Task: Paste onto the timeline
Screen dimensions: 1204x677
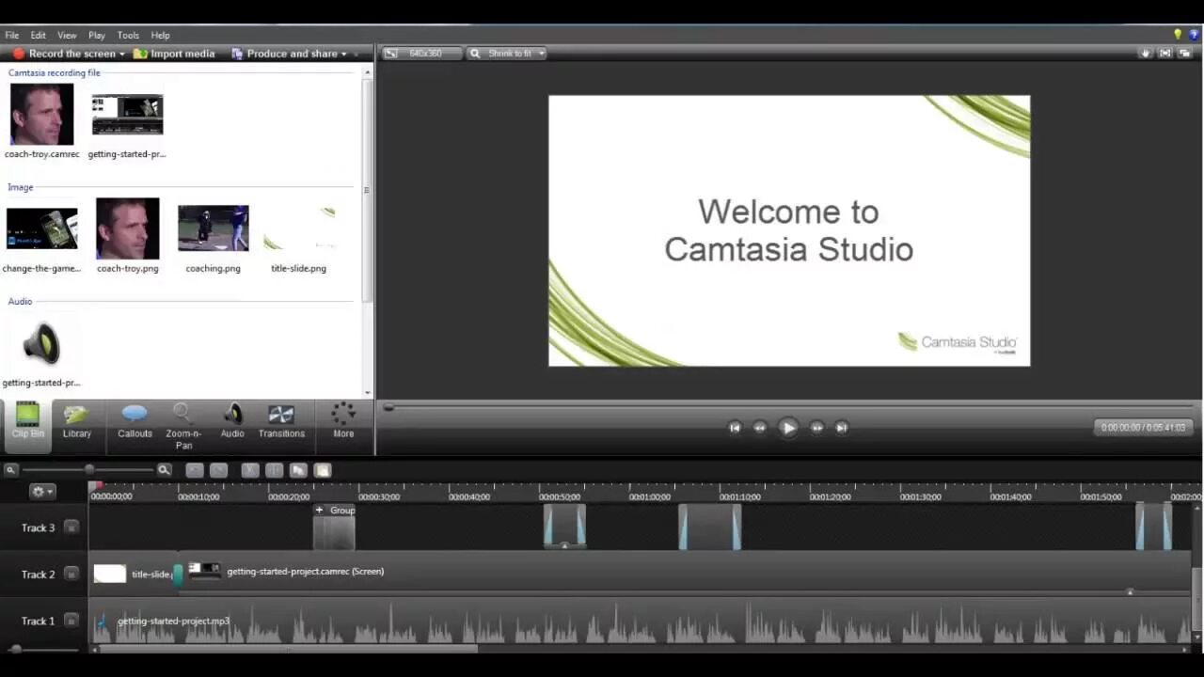Action: pos(323,470)
